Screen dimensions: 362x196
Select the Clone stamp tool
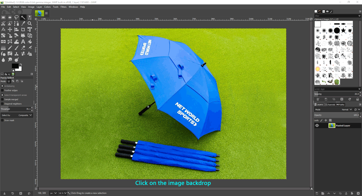(x=16, y=54)
